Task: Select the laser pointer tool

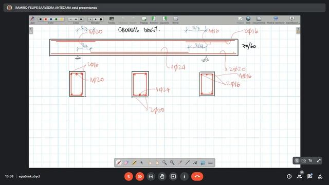Action: click(x=180, y=162)
